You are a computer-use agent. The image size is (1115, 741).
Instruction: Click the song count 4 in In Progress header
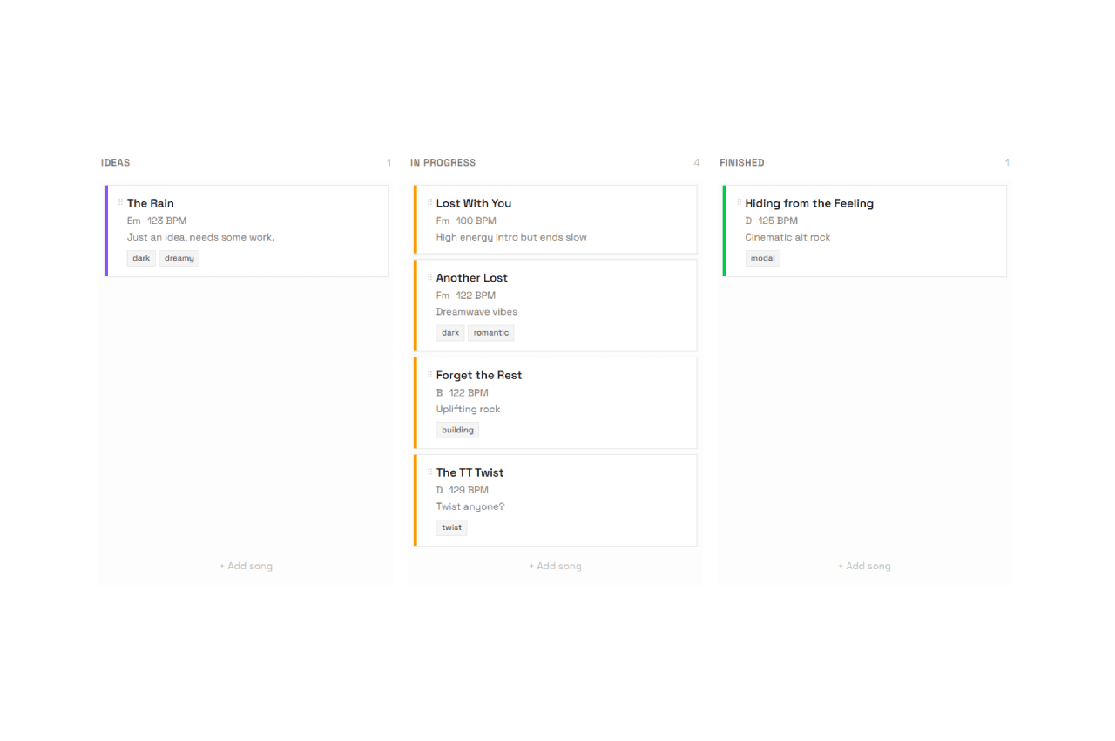pyautogui.click(x=697, y=163)
